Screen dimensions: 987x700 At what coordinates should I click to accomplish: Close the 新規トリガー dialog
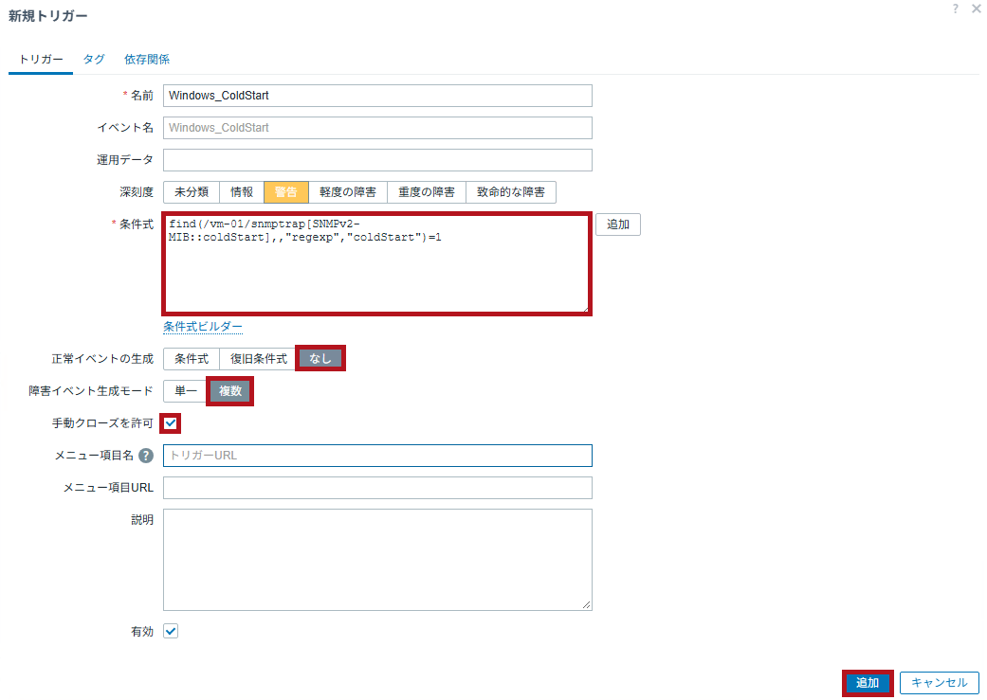(x=977, y=9)
